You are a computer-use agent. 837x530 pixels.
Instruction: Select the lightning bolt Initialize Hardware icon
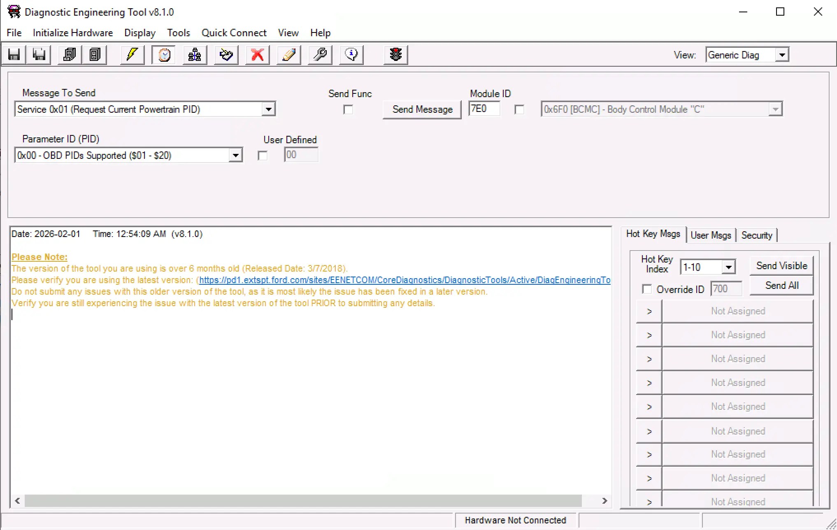coord(132,54)
